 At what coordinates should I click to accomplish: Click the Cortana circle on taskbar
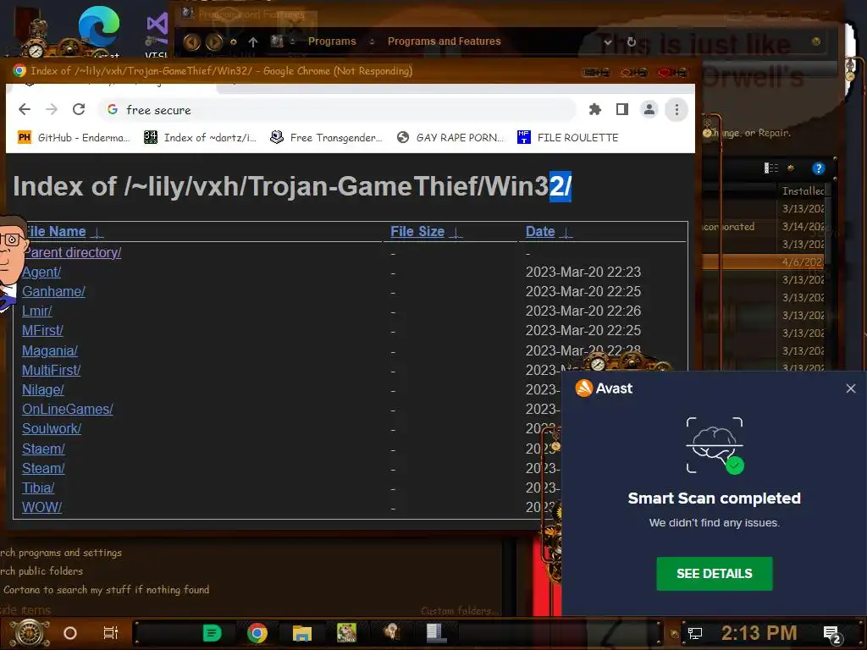pyautogui.click(x=70, y=633)
